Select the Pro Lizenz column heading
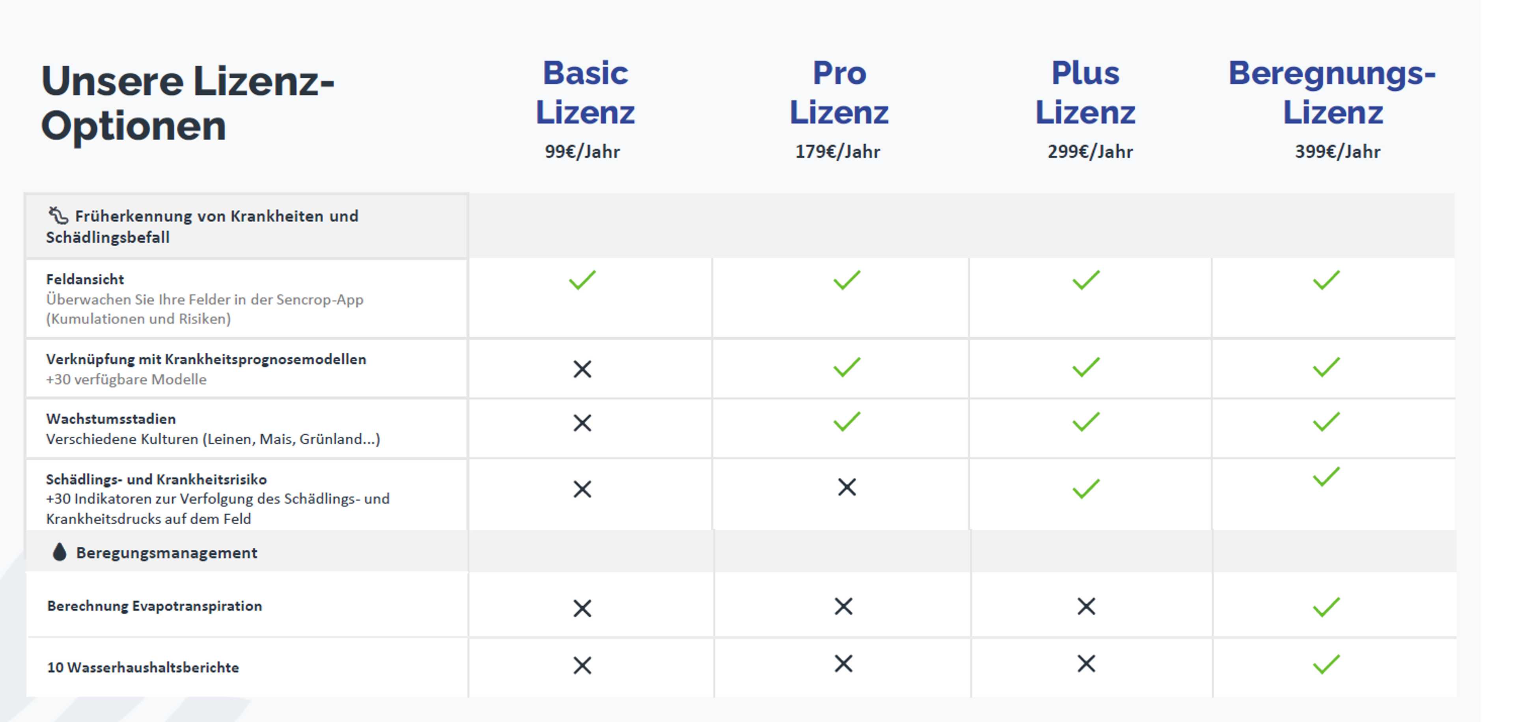Image resolution: width=1514 pixels, height=722 pixels. pyautogui.click(x=839, y=92)
